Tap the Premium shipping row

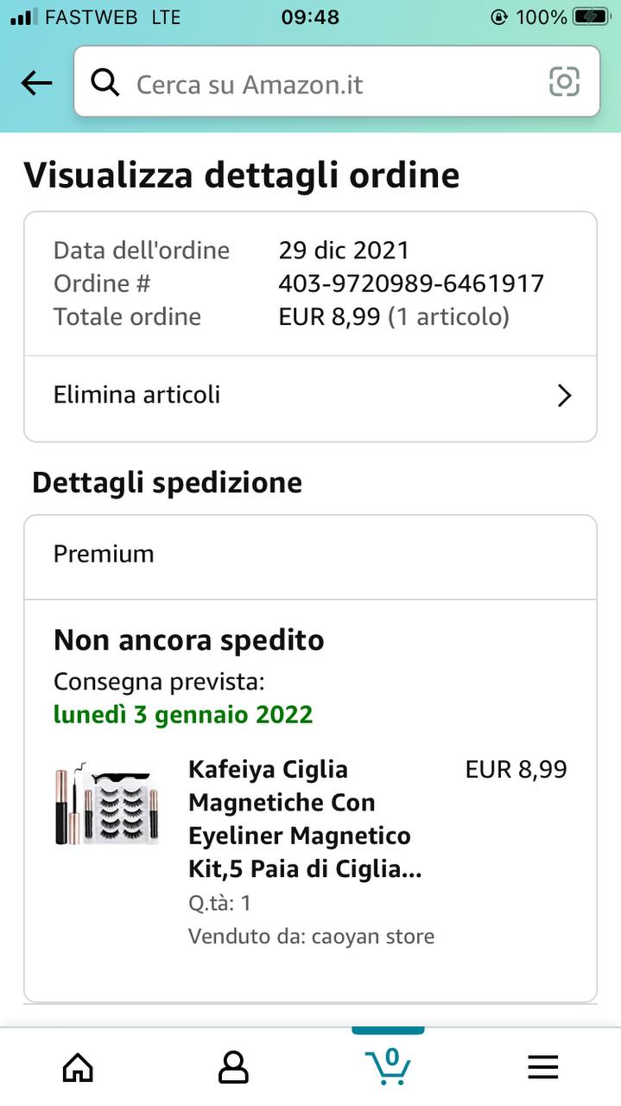point(310,554)
